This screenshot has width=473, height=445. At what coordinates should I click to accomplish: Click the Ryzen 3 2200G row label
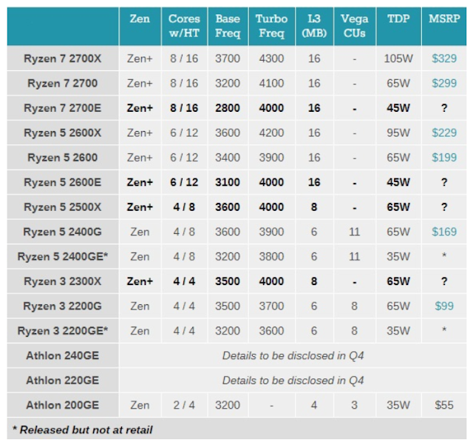tap(62, 307)
